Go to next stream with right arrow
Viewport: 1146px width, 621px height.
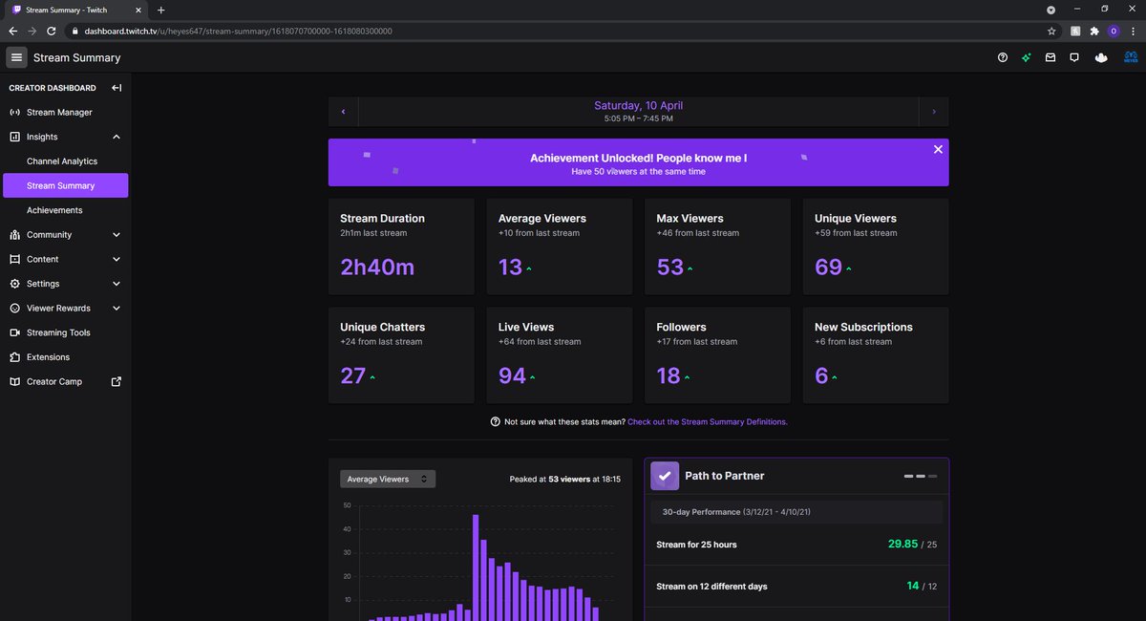pyautogui.click(x=934, y=112)
